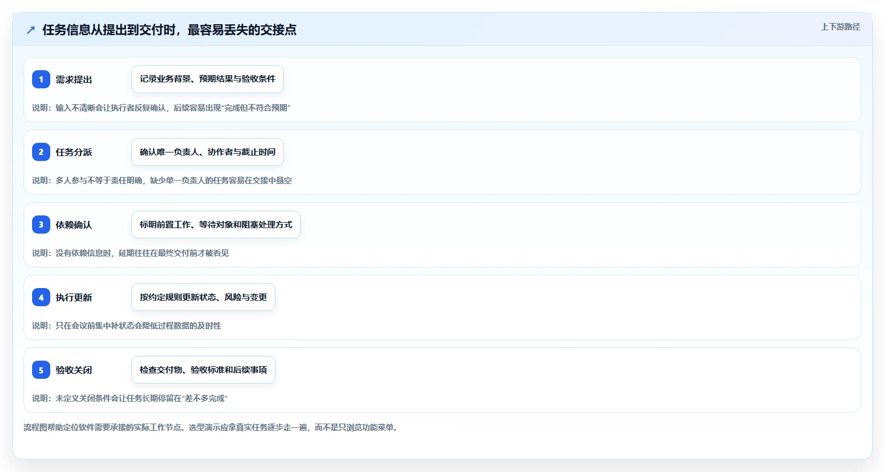Click the note starting 说明：没有依赖信息时
The width and height of the screenshot is (885, 472).
tap(130, 253)
